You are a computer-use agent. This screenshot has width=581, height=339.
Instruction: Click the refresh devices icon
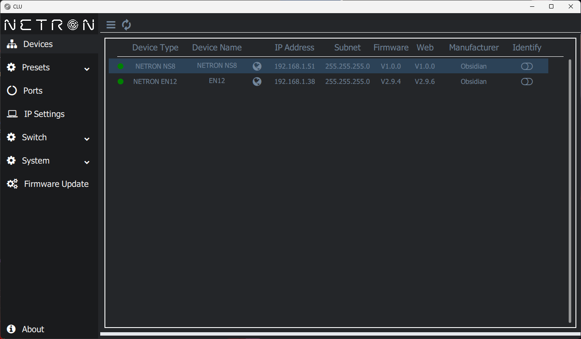(127, 25)
